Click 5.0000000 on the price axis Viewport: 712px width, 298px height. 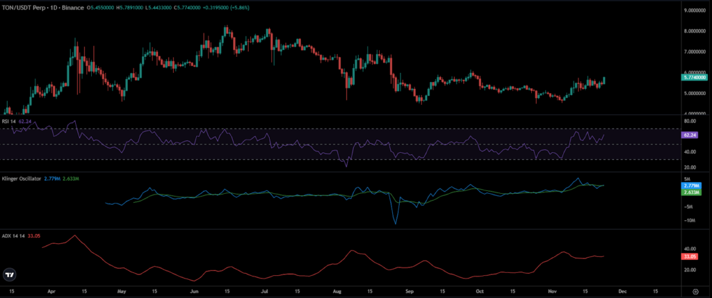coord(695,94)
